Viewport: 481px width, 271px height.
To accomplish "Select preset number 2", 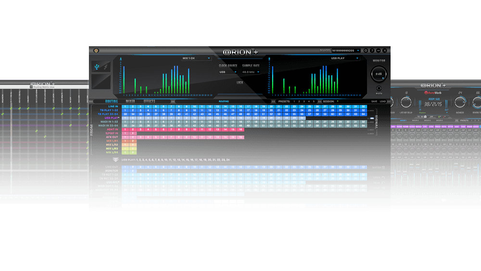I will tap(299, 101).
